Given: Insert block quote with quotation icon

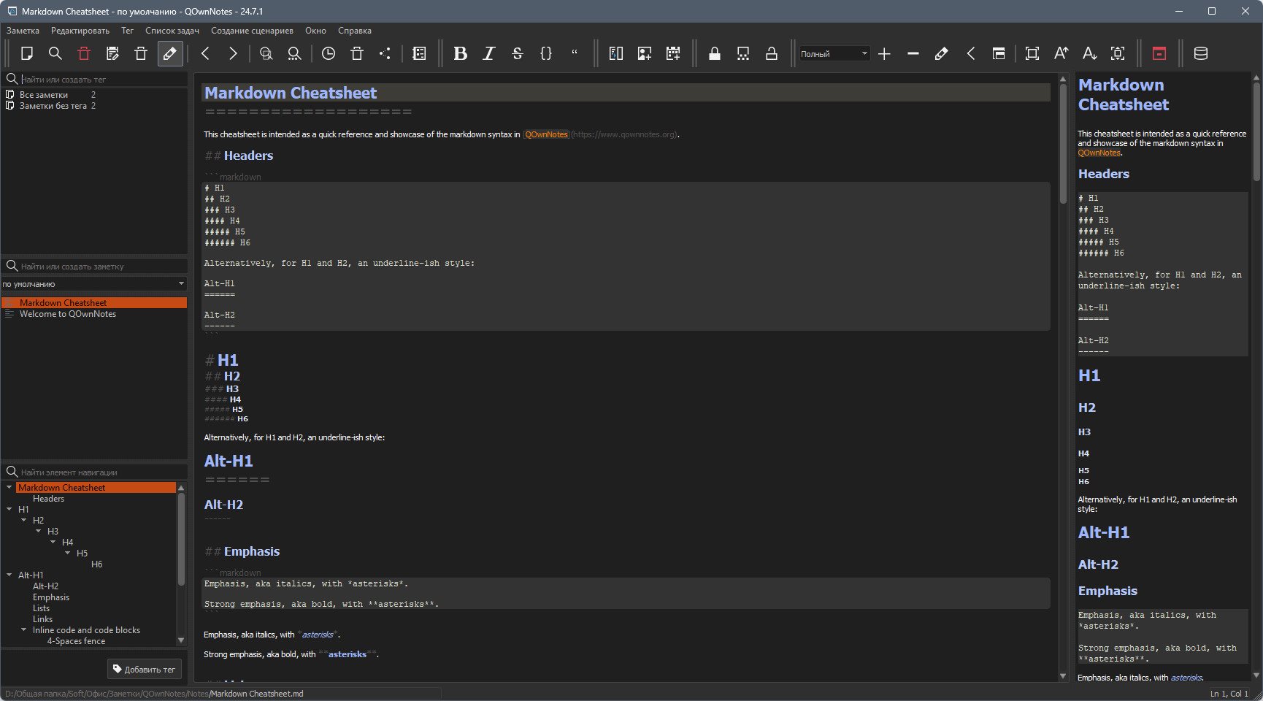Looking at the screenshot, I should [574, 53].
